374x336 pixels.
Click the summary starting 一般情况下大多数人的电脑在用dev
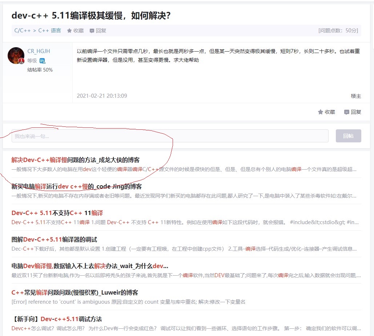[x=184, y=169]
